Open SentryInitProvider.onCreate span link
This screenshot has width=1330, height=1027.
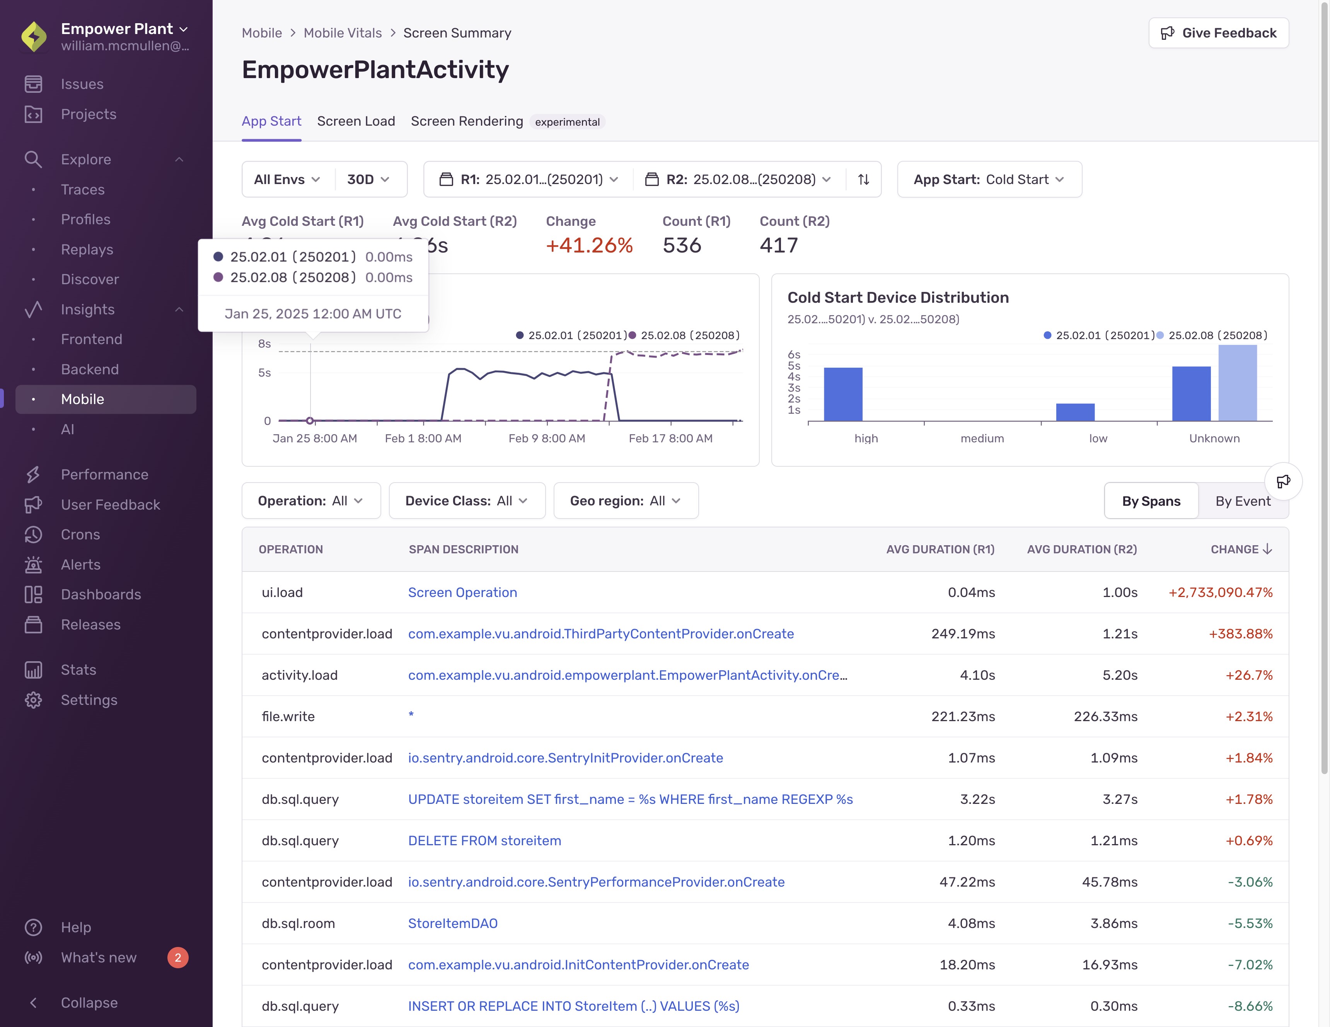pyautogui.click(x=566, y=758)
